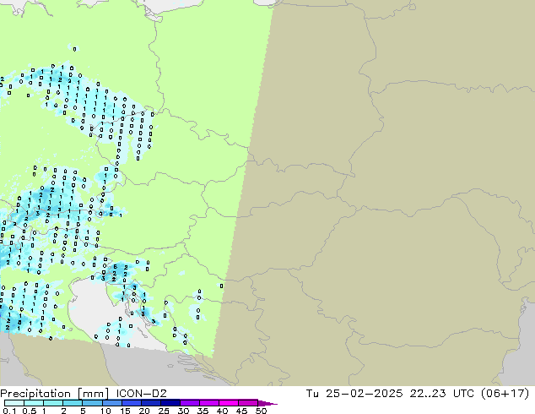535x414 pixels.
Task: Click the 2–5 mm legend color swatch
Action: (73, 403)
